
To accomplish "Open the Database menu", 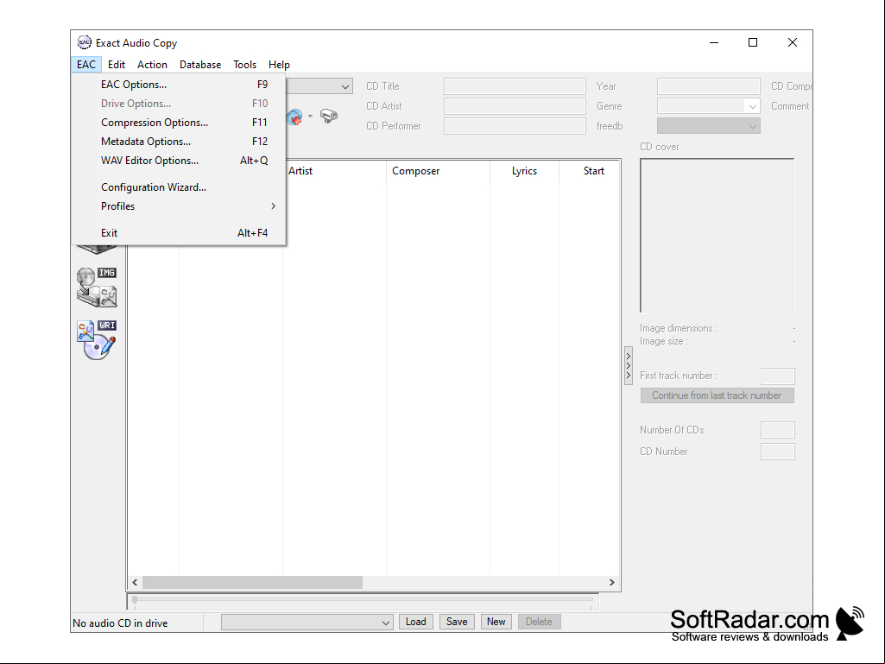I will 200,65.
